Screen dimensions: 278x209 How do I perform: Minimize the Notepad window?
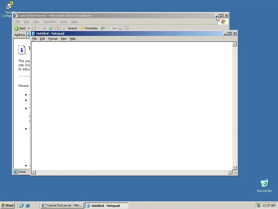click(x=225, y=33)
